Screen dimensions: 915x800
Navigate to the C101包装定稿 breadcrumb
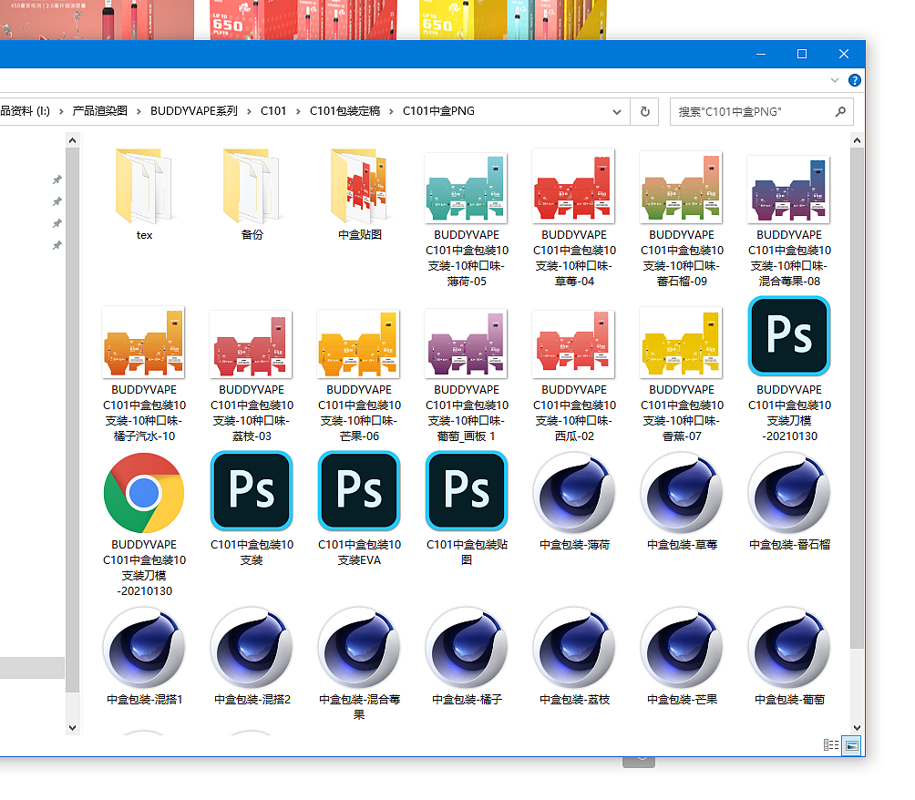[x=344, y=111]
